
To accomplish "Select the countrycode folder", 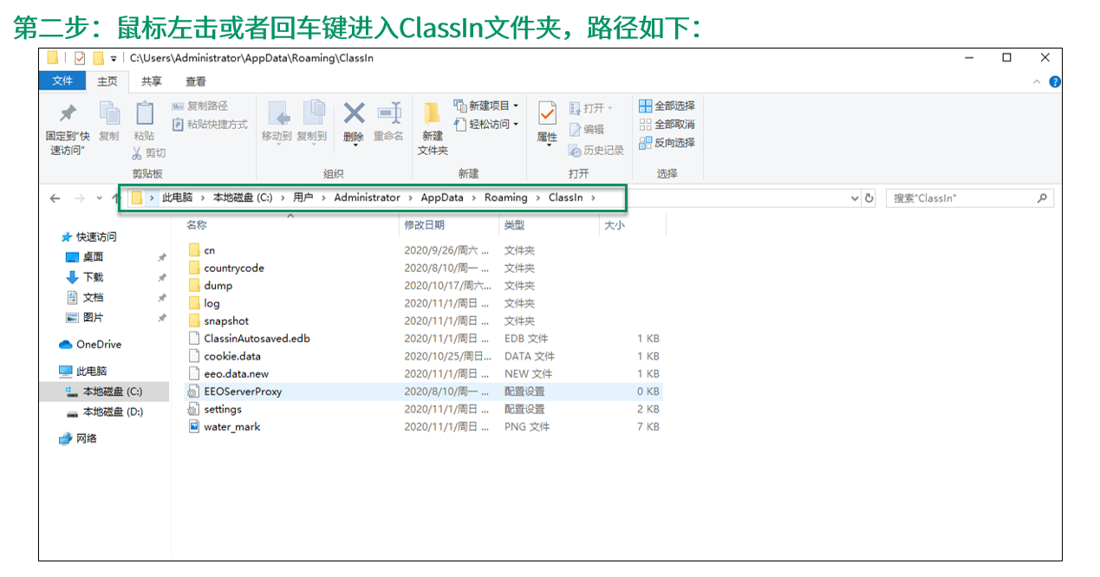I will (x=233, y=268).
